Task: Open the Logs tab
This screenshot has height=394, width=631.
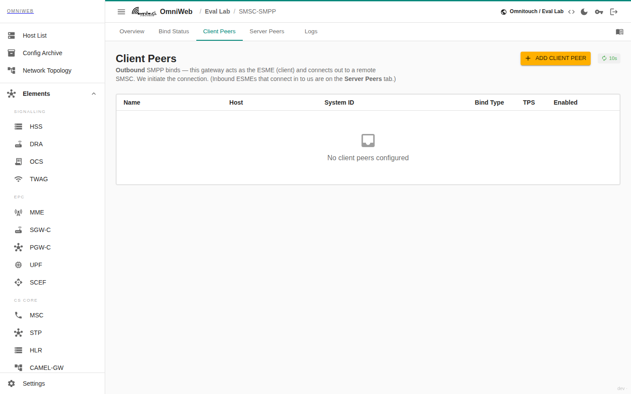Action: tap(311, 32)
